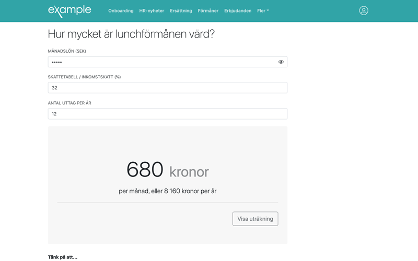
Task: Click the SKATTETABELL / INKOMSTSKATT (%) label
Action: pyautogui.click(x=84, y=77)
